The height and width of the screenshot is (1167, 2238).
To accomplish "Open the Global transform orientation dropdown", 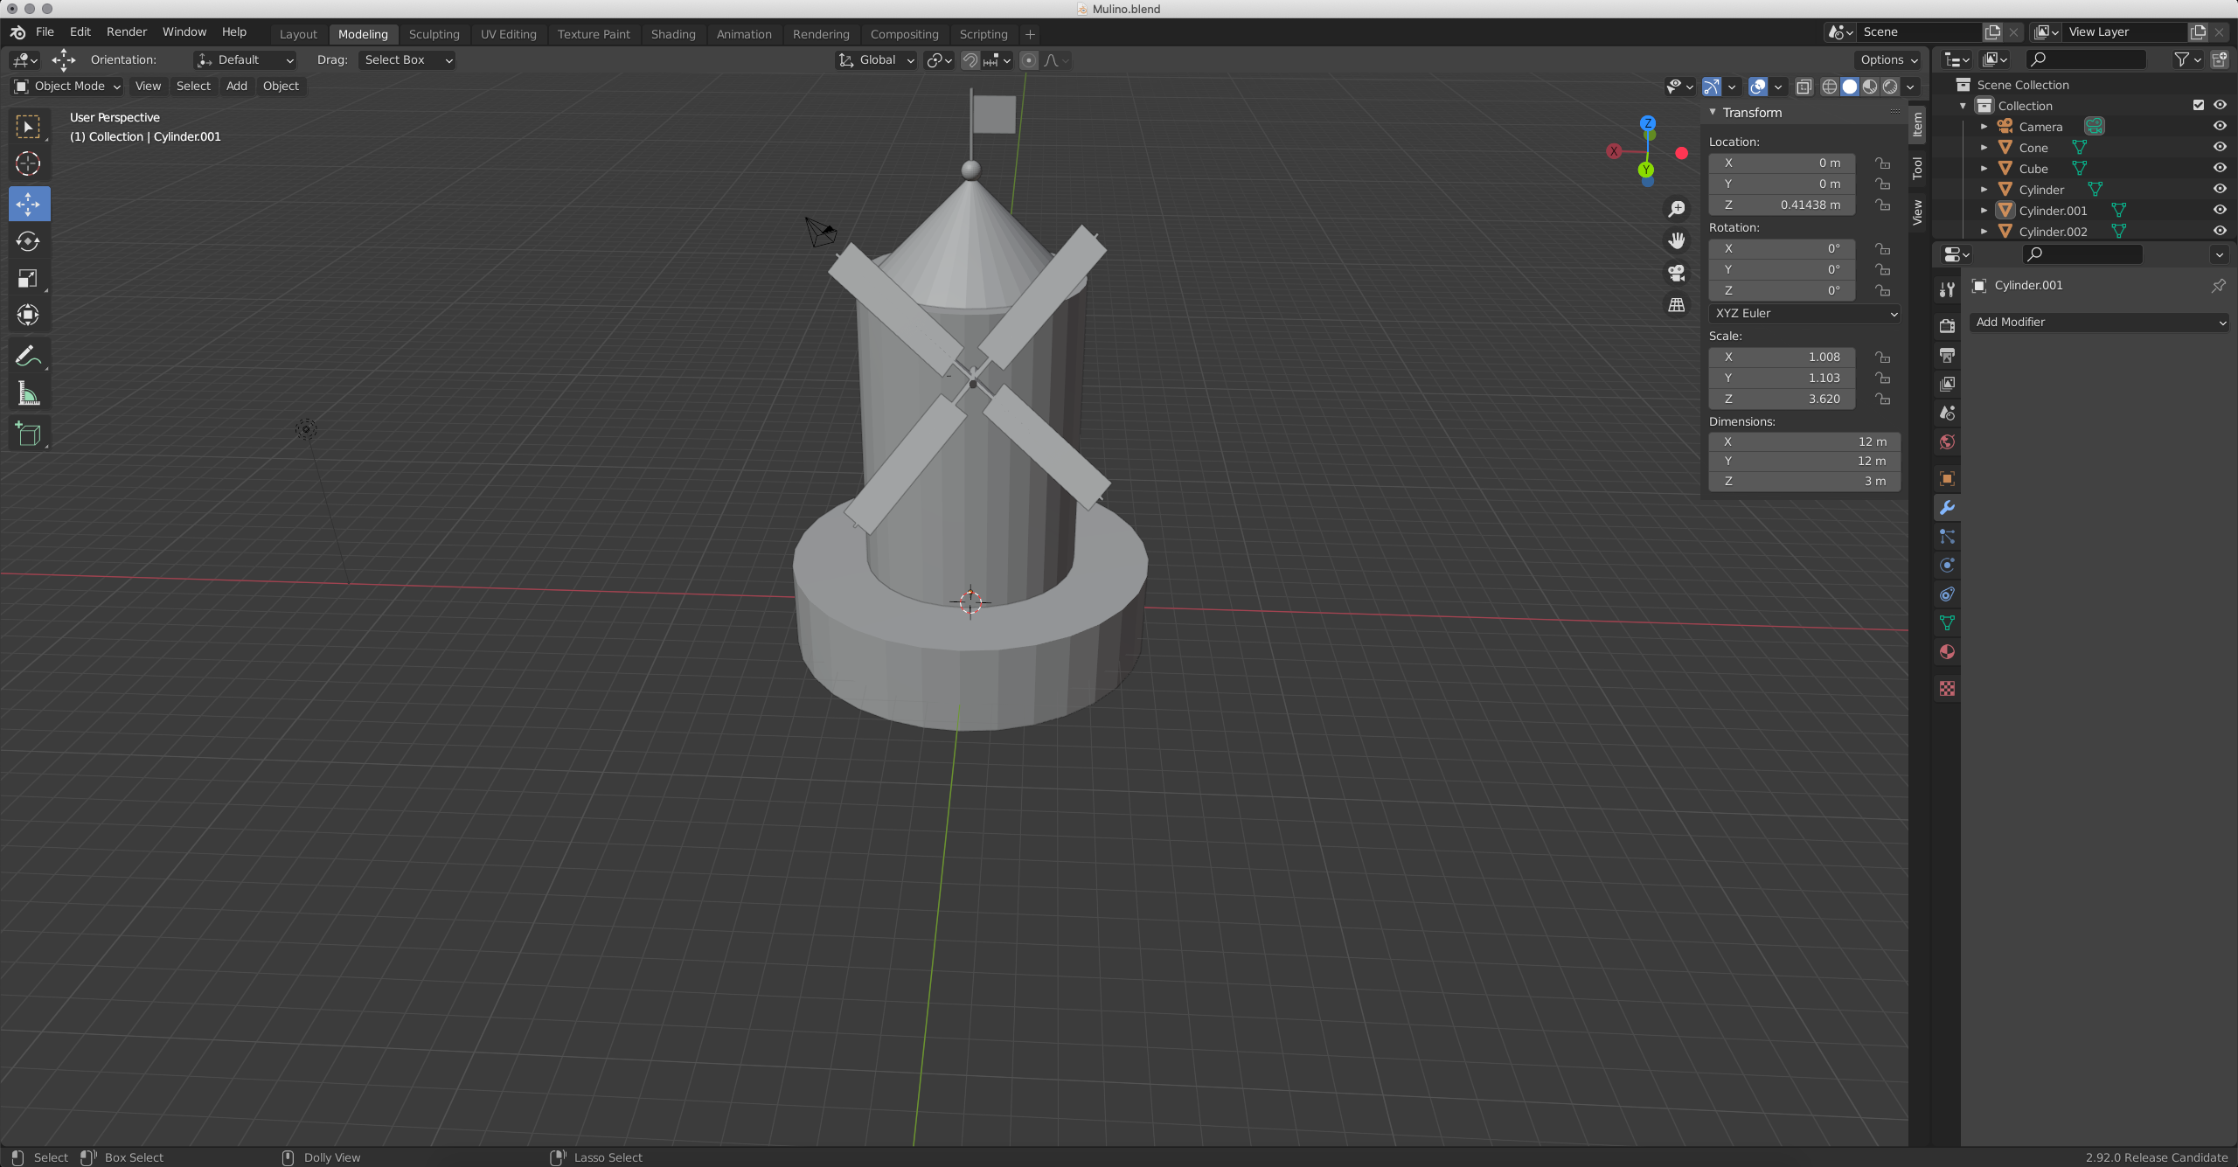I will (x=876, y=60).
